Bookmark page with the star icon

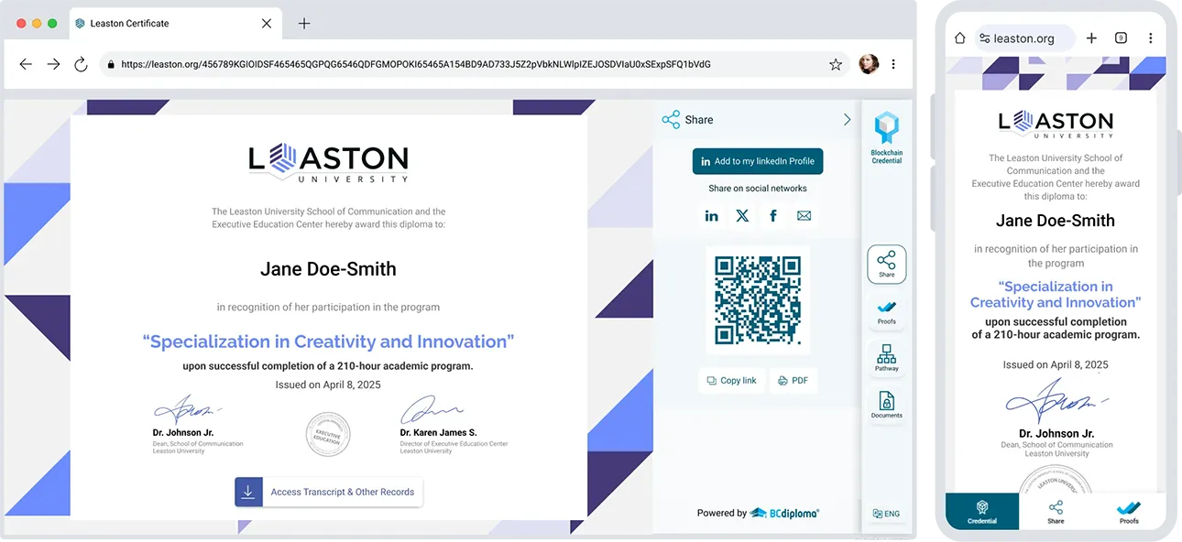click(x=836, y=64)
